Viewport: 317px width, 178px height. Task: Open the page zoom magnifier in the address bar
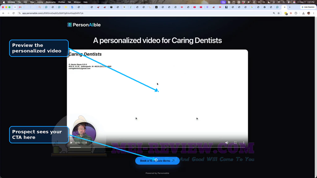[x=274, y=13]
